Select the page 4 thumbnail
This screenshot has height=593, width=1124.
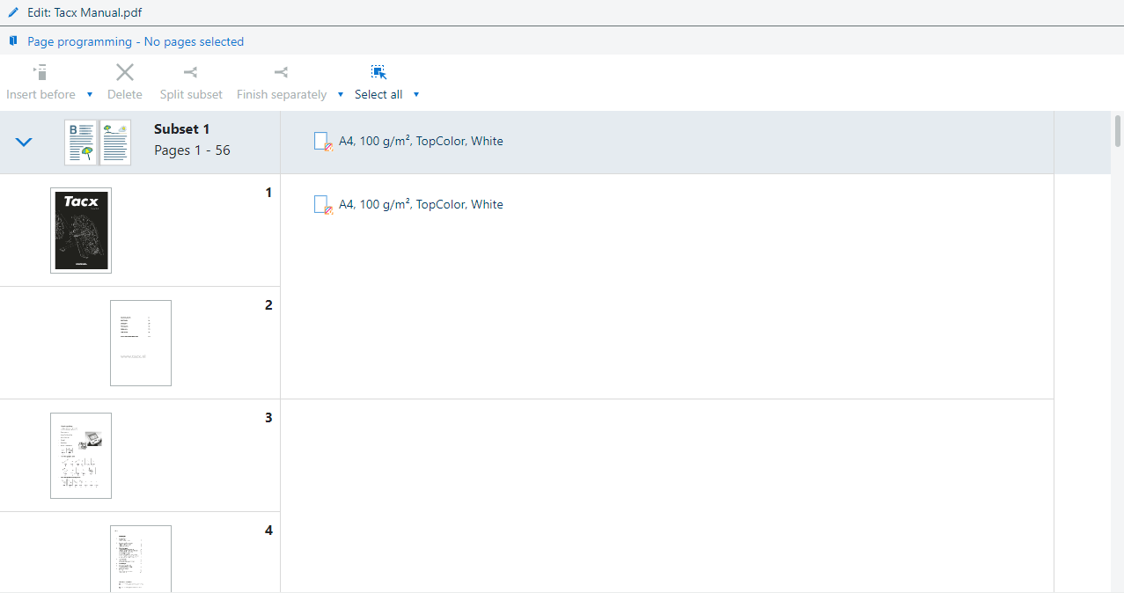tap(141, 559)
